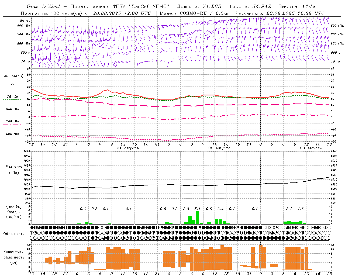Screen dimensions: 345x276
Task: Click the (мм/1ч.) precipitation unit label
Action: (14, 217)
